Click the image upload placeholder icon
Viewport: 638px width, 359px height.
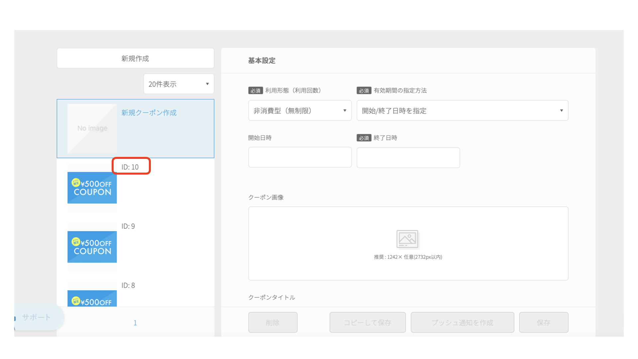[x=407, y=239]
